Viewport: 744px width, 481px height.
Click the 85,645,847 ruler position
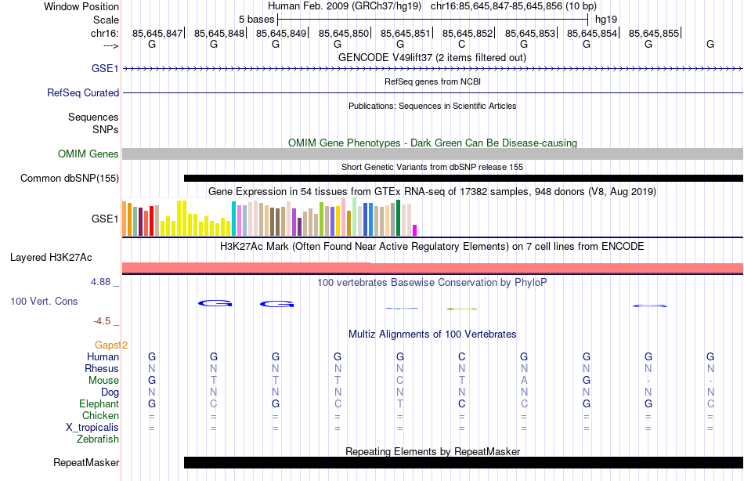(x=157, y=33)
